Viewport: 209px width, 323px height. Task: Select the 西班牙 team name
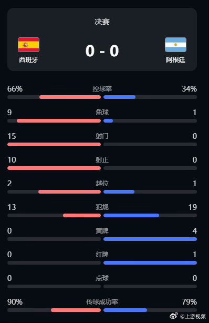tap(28, 60)
